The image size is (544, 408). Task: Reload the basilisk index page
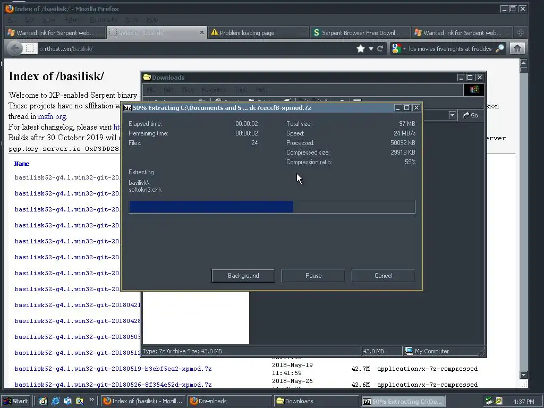(380, 48)
